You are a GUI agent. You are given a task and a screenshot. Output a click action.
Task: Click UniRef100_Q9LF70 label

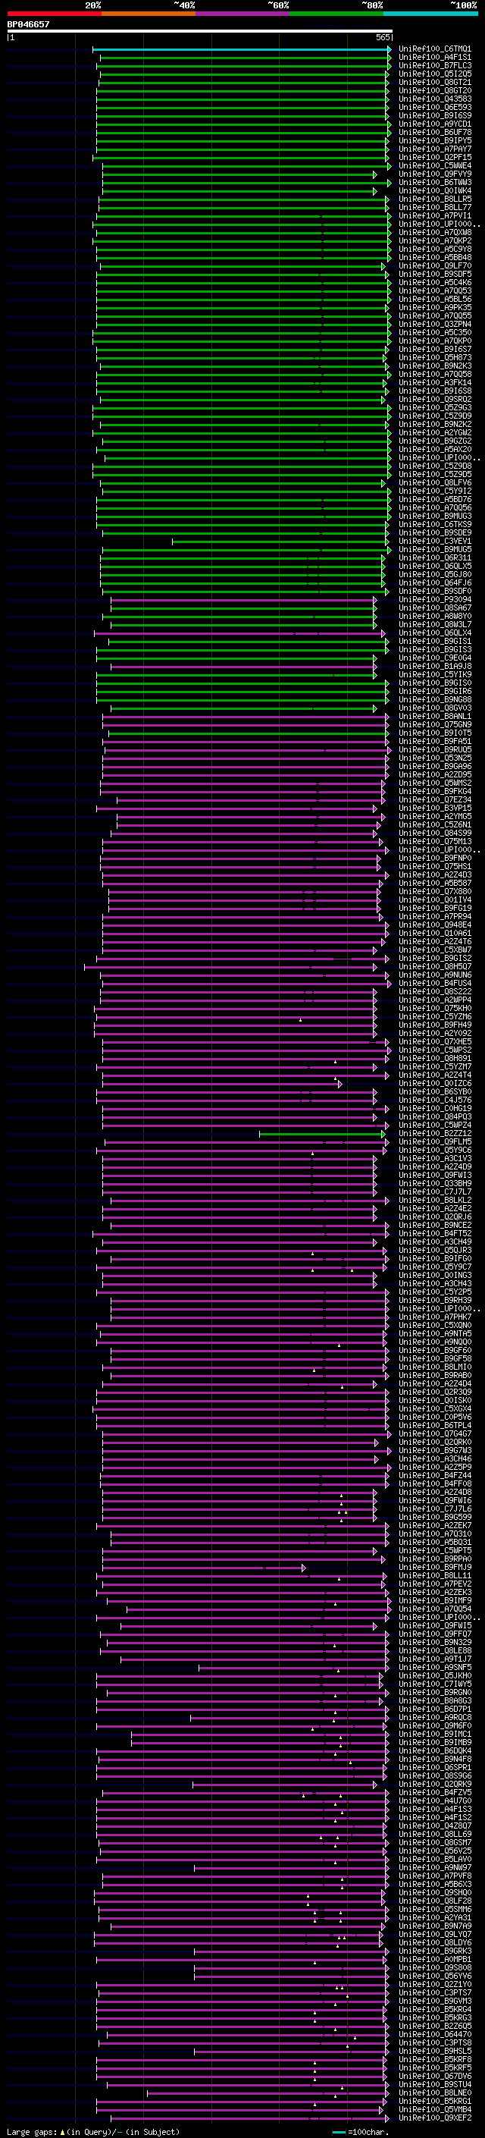coord(435,266)
